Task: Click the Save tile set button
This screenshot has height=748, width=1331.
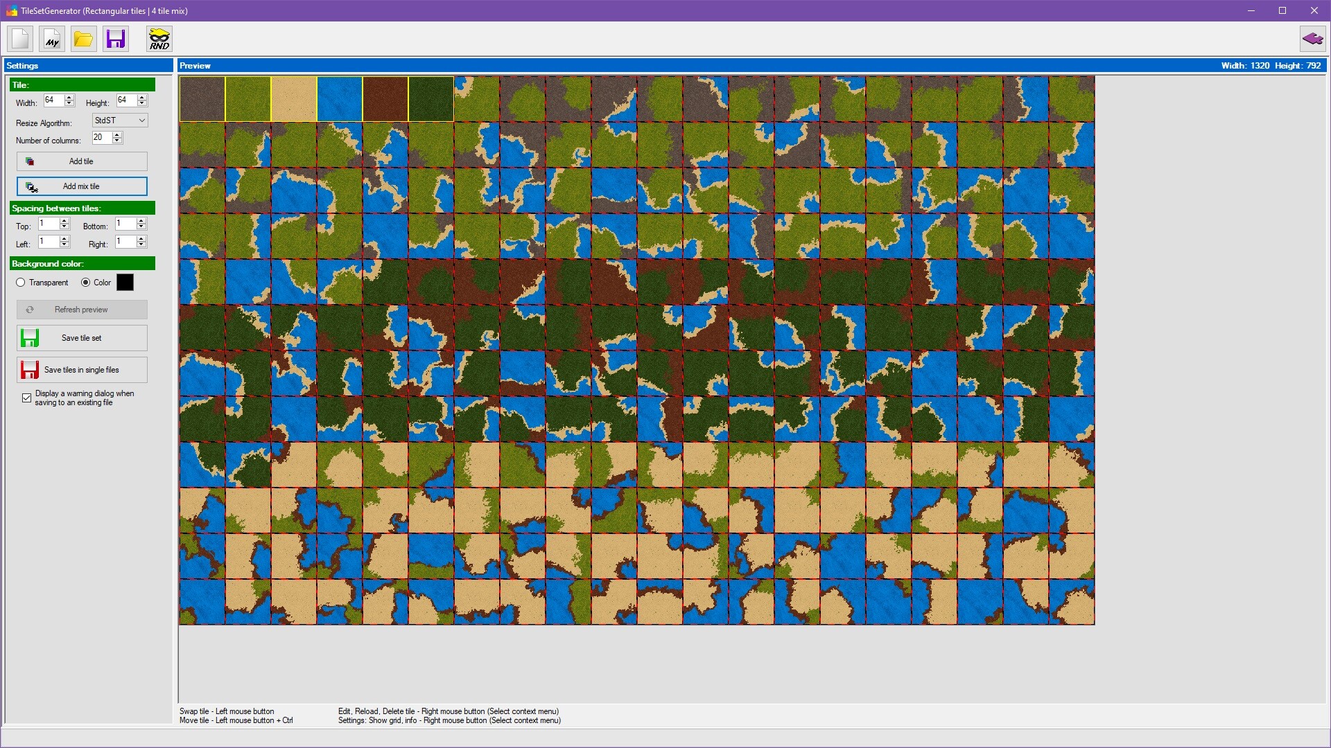Action: (81, 338)
